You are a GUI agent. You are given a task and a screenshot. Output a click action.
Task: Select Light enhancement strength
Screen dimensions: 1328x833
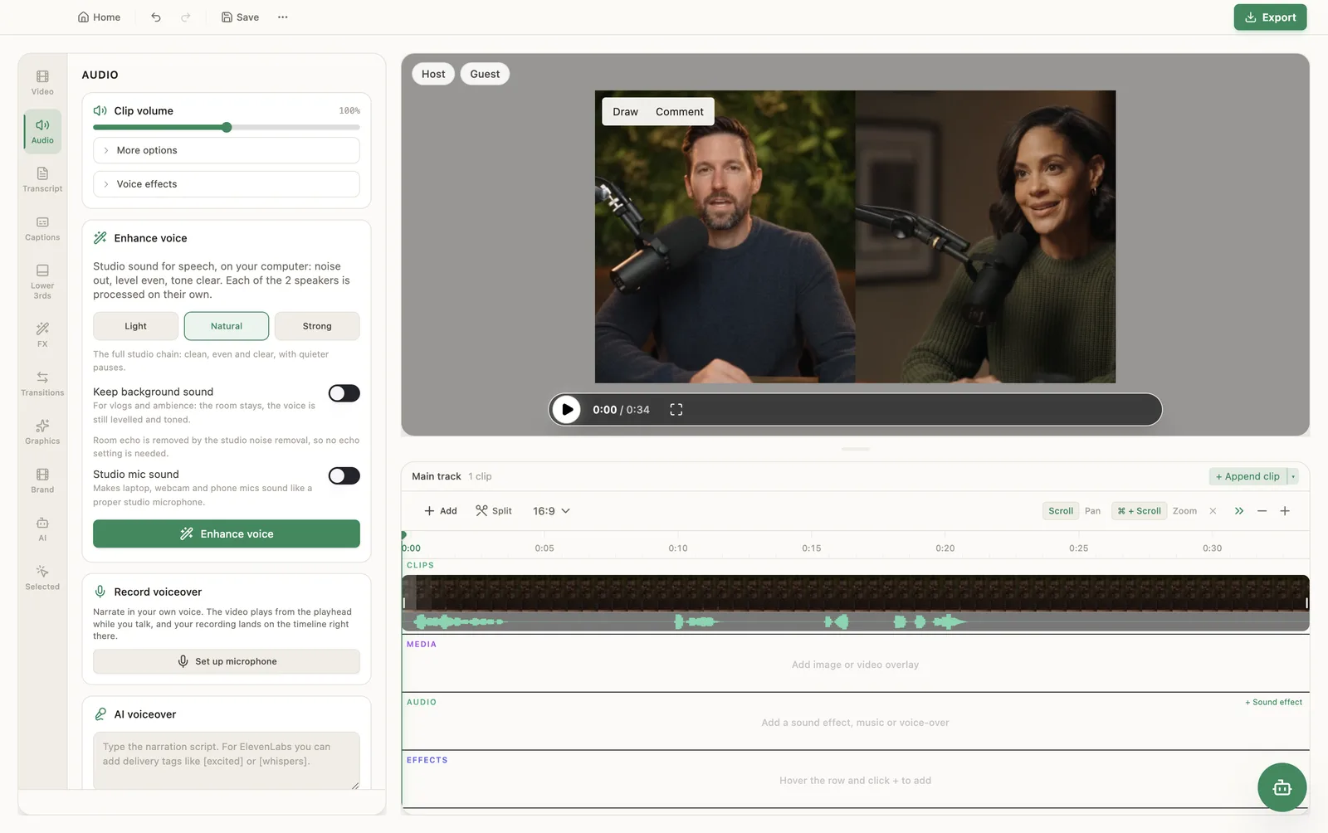tap(135, 326)
